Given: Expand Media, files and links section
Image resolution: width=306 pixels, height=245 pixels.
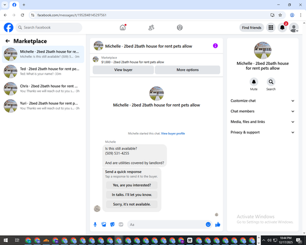Looking at the screenshot, I should pyautogui.click(x=263, y=122).
